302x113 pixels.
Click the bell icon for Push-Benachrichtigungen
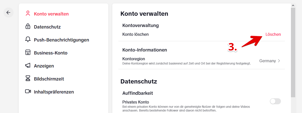(x=28, y=39)
